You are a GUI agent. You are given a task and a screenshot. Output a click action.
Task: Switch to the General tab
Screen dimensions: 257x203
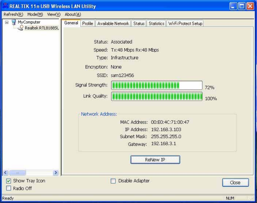click(x=71, y=23)
